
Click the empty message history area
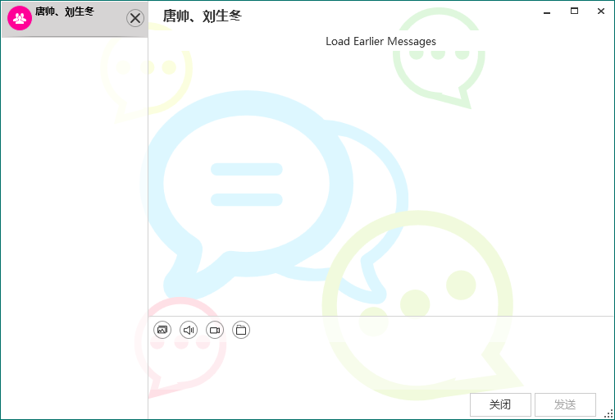coord(380,180)
